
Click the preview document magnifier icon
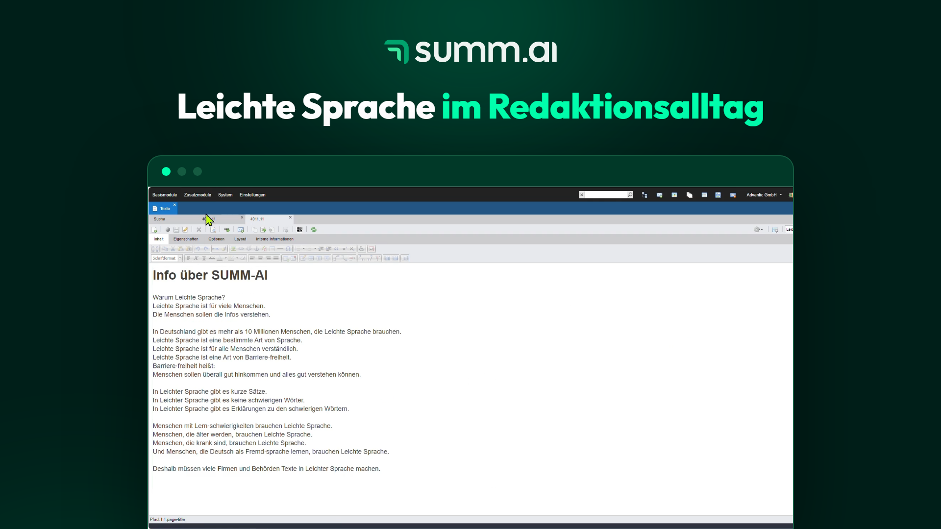coord(213,230)
